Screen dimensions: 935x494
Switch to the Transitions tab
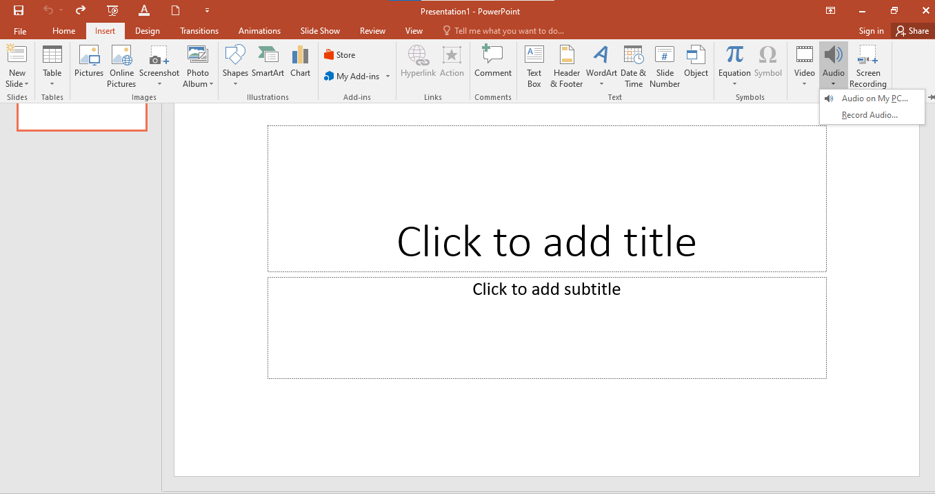click(x=199, y=31)
